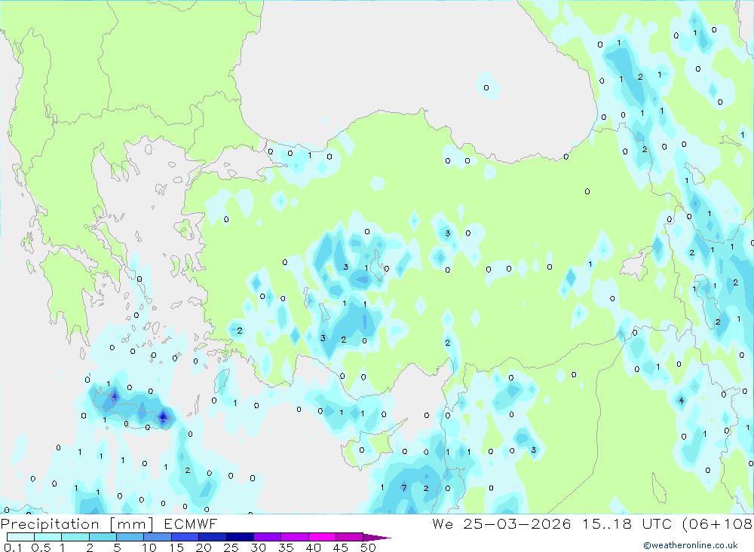The height and width of the screenshot is (552, 754).
Task: Select the 5–10 mm blue legend swatch
Action: (130, 537)
